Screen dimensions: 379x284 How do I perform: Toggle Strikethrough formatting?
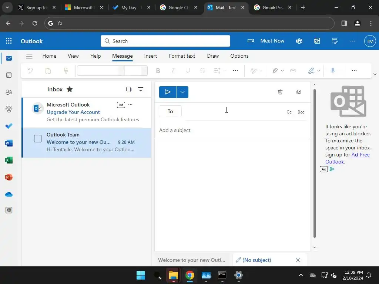tap(202, 71)
